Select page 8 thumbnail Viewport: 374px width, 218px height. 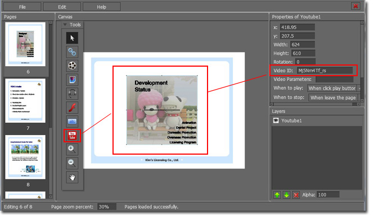[25, 157]
